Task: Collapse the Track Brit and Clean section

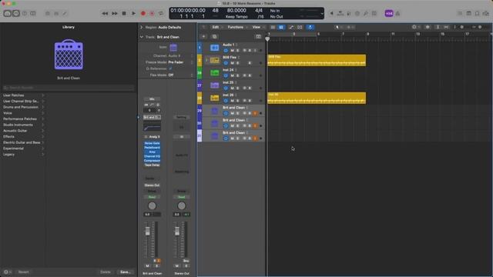Action: point(141,37)
